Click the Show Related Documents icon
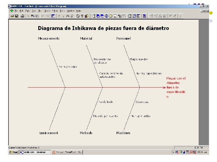Viewport: 217px width, 162px height. click(120, 16)
